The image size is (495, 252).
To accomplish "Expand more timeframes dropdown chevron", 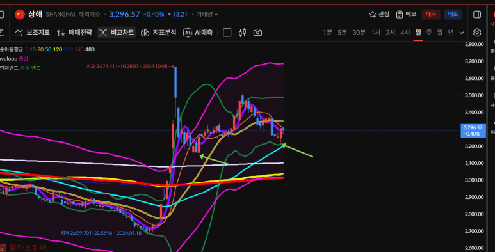I will tap(462, 33).
